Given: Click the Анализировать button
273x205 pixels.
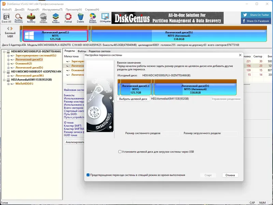Looking at the screenshot, I should pyautogui.click(x=74, y=142).
